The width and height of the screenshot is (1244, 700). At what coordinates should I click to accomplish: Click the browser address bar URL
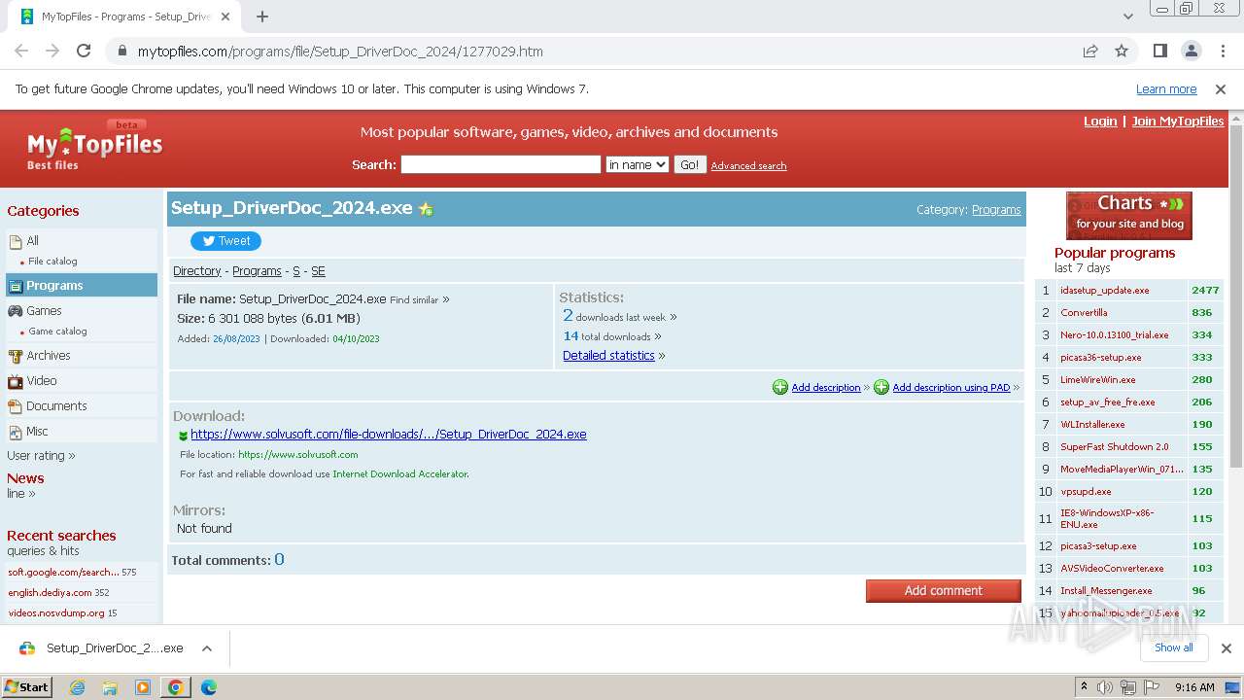point(340,52)
